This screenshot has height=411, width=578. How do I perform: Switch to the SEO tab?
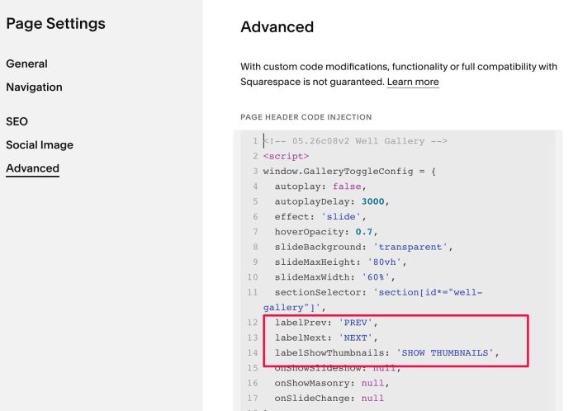(x=17, y=121)
